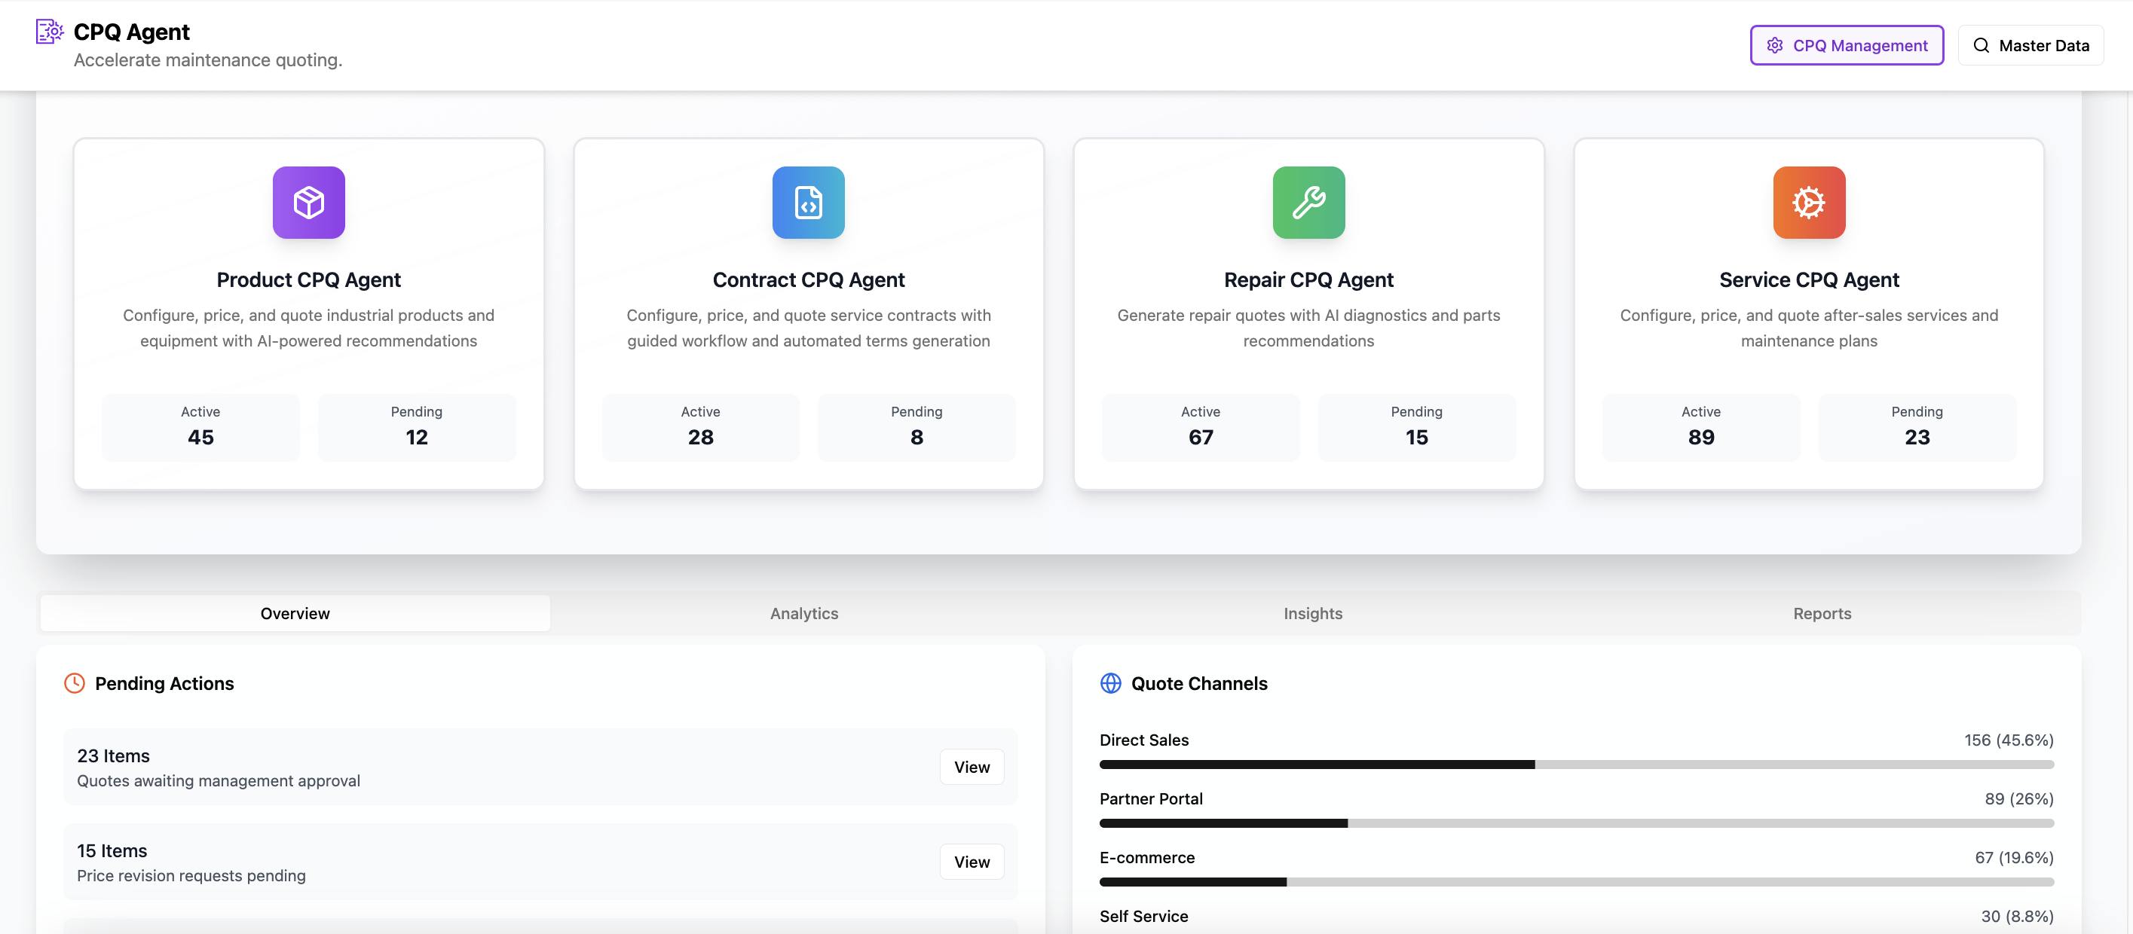Click Repair CPQ Active count 67
Viewport: 2133px width, 934px height.
[1201, 437]
